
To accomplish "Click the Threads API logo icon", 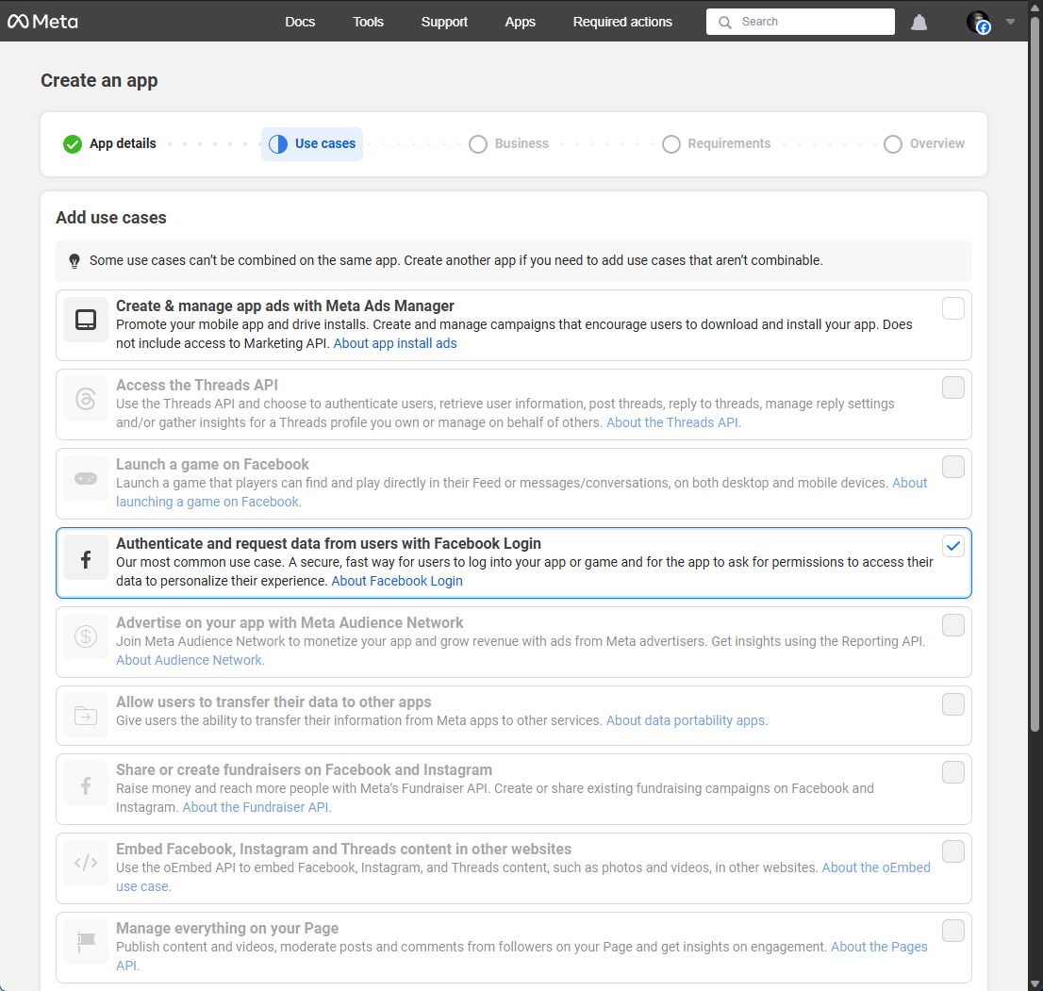I will (86, 399).
